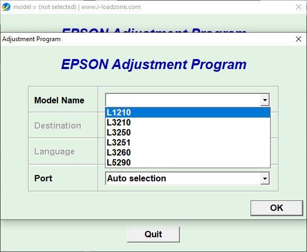Screen dimensions: 307x252
Task: Click the EPSON Adjustment Program dialog heading
Action: tap(153, 64)
